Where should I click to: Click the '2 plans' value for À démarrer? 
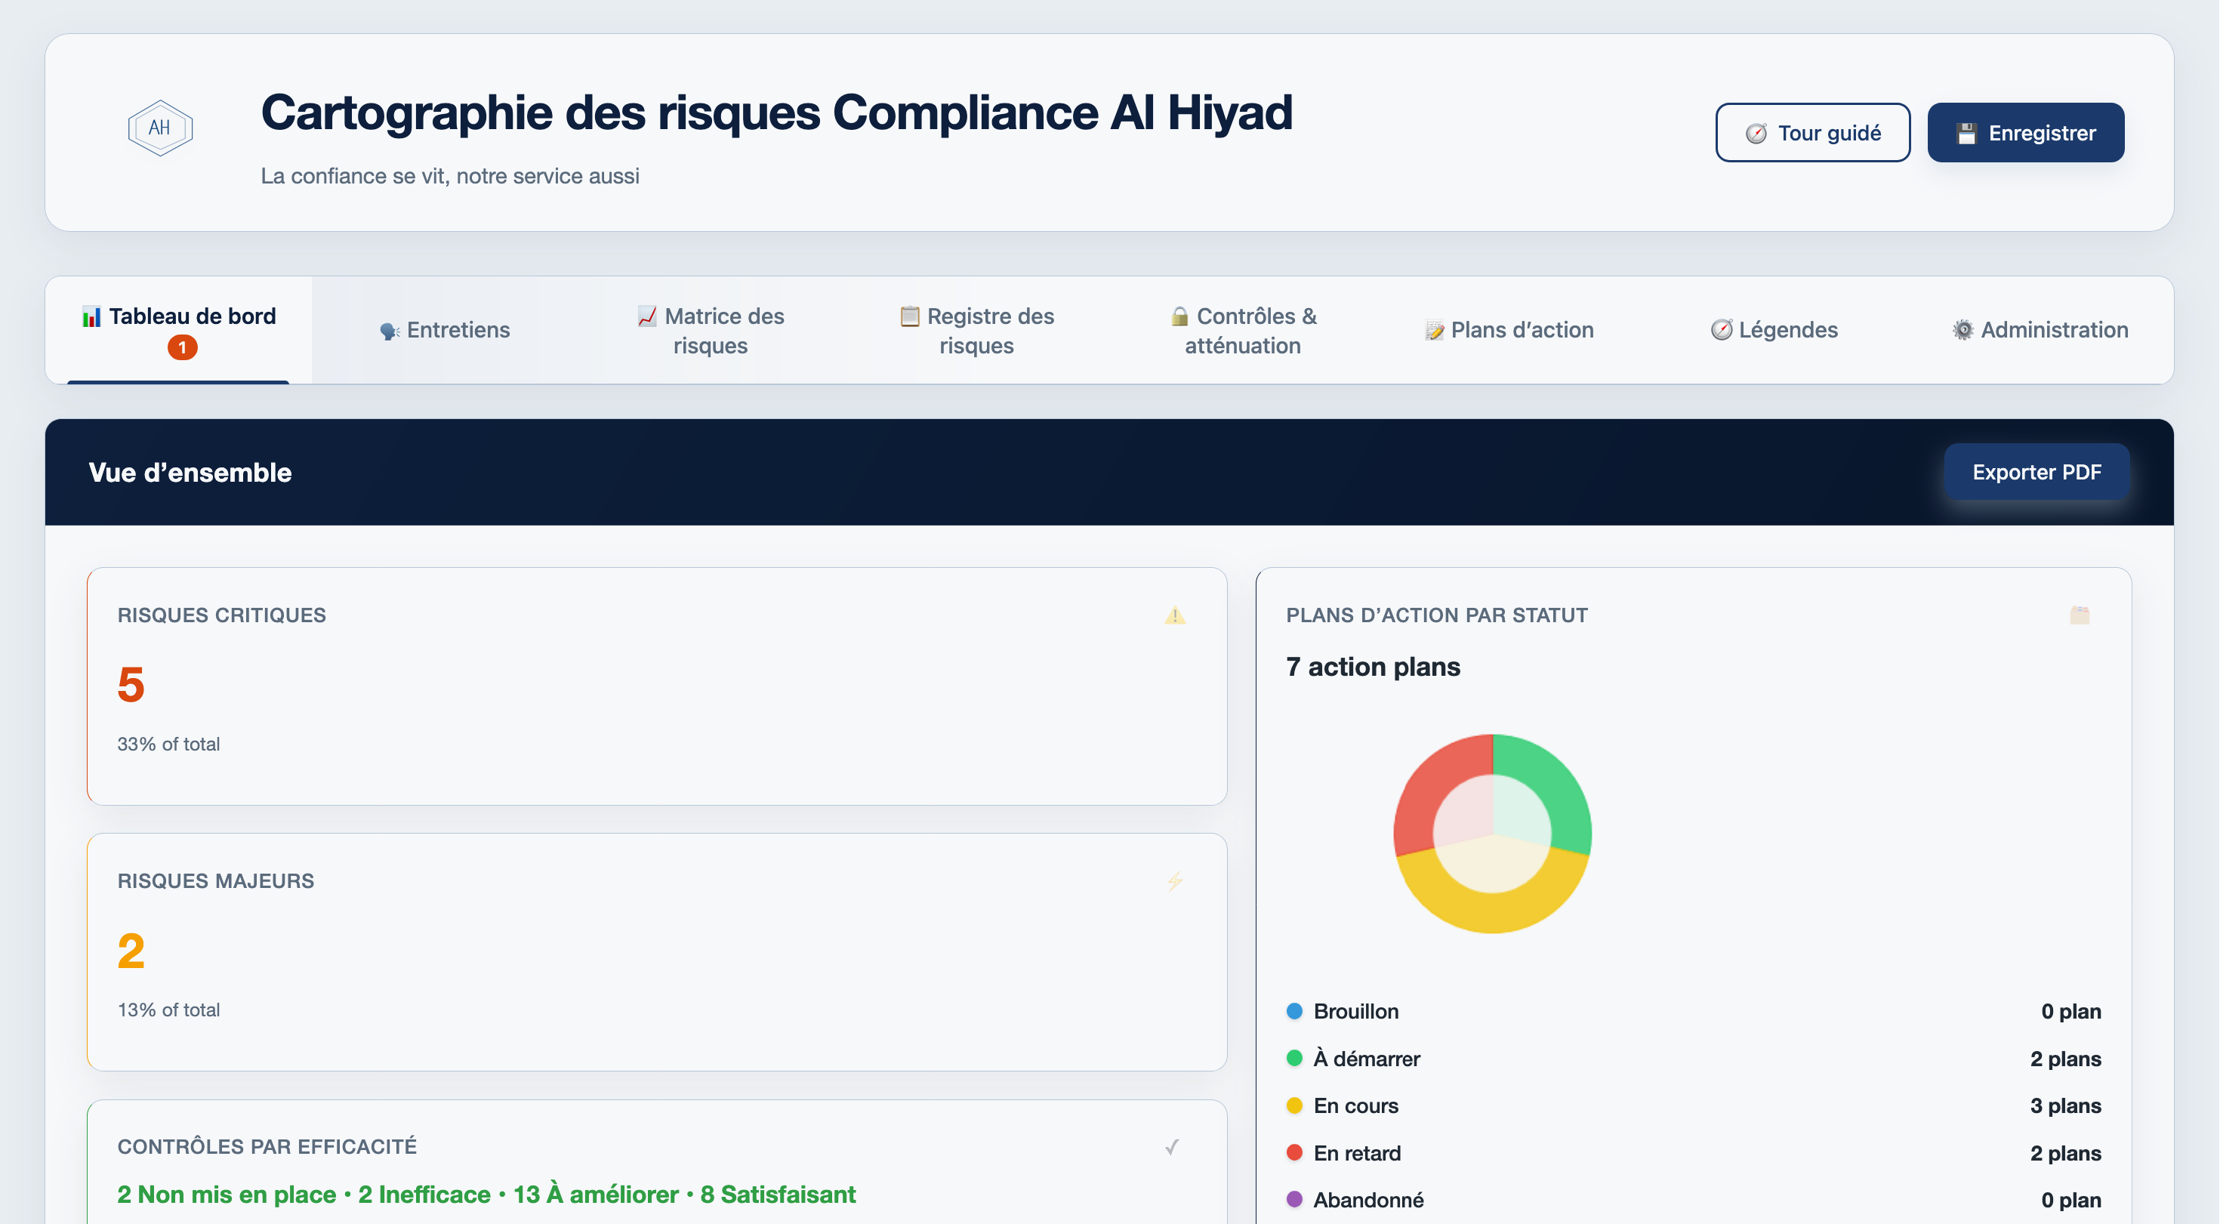(2066, 1059)
